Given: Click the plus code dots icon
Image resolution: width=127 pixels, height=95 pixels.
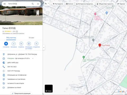Looking at the screenshot, I should [4, 71].
